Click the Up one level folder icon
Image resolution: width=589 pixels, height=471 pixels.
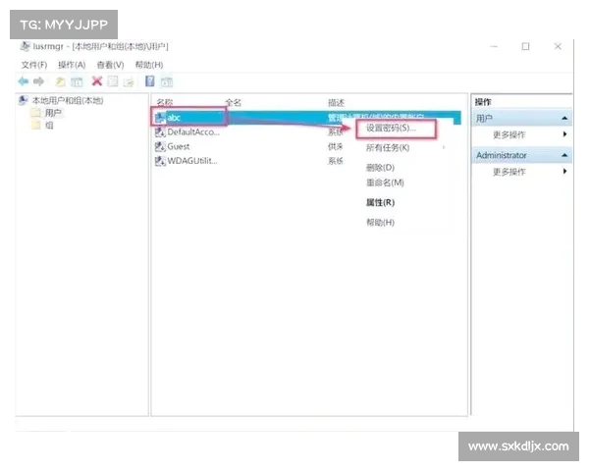[61, 81]
